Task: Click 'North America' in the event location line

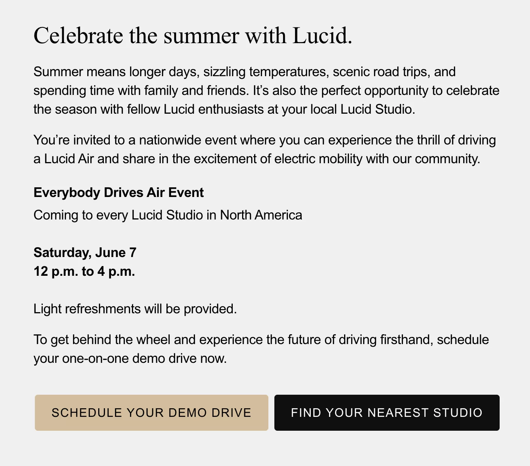Action: [x=261, y=215]
